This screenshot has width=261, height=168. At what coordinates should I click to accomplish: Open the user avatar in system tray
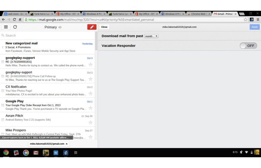tap(257, 152)
